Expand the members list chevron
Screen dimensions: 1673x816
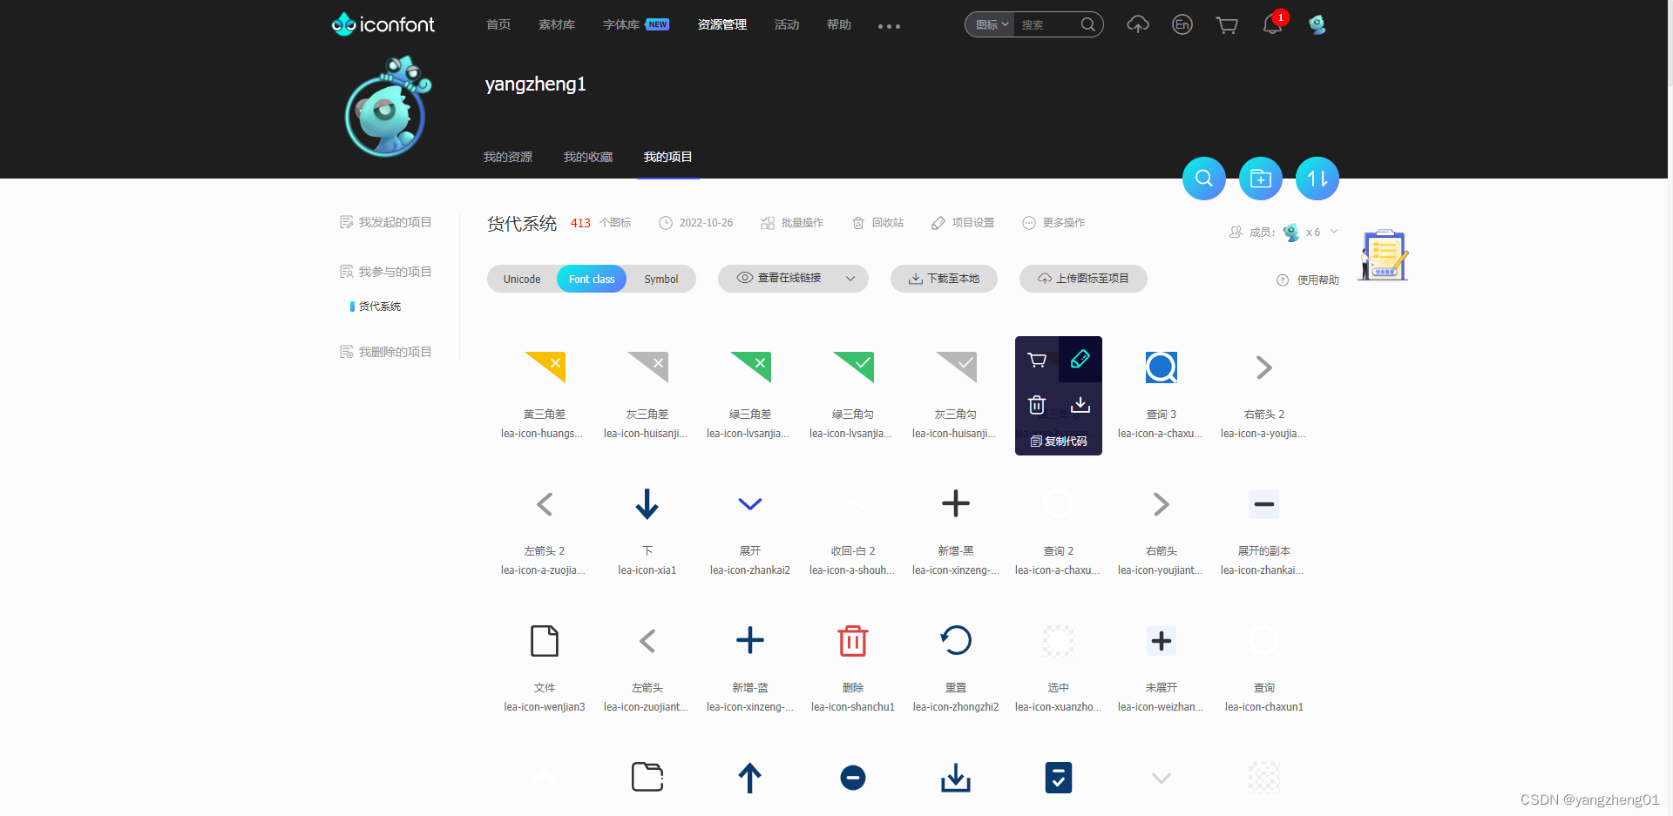[x=1334, y=232]
